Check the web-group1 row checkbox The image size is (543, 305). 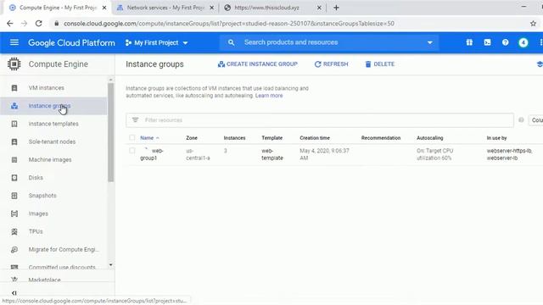pos(132,151)
